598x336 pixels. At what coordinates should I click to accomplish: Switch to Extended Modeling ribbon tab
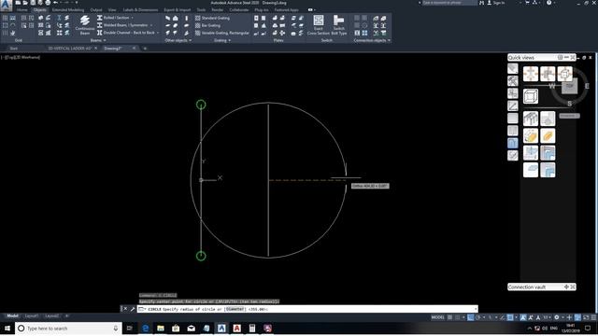coord(68,10)
